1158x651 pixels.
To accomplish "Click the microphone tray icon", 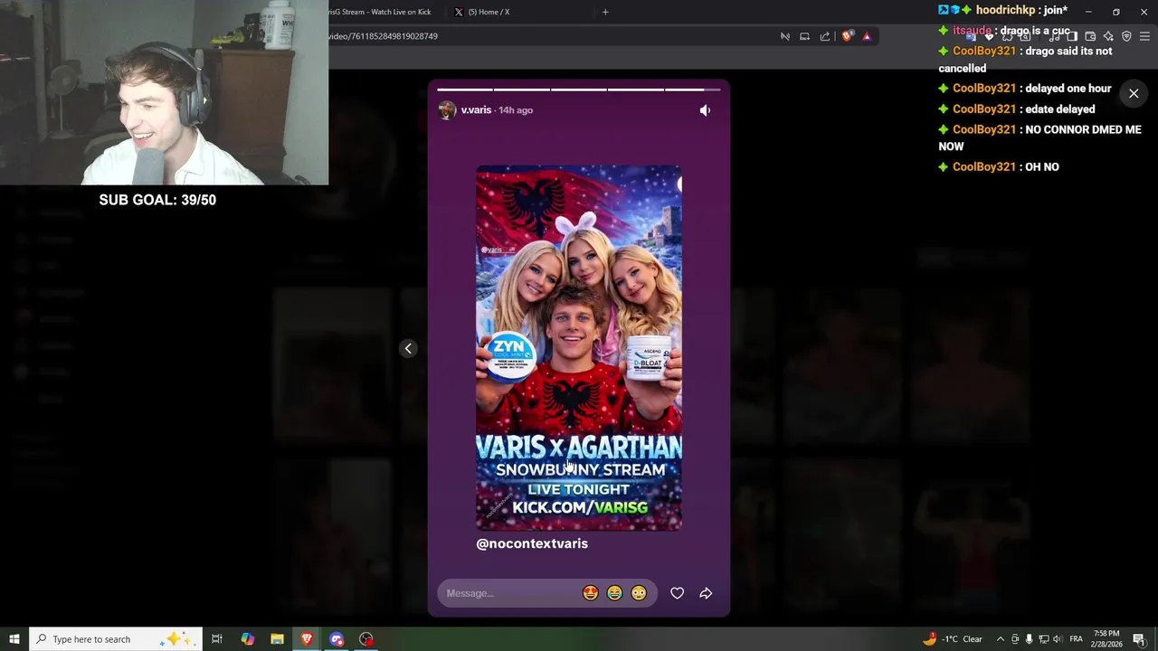I will pos(1029,639).
